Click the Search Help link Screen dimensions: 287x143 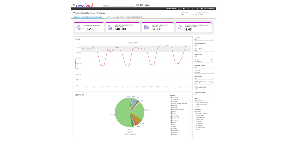coord(210,9)
